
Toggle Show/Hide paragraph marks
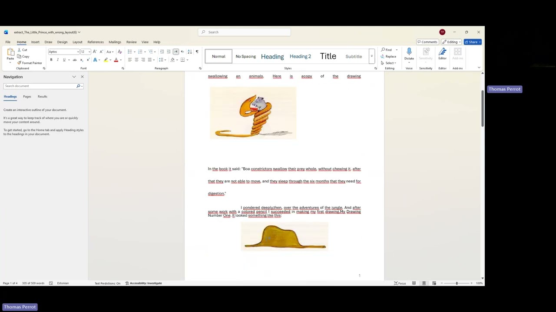[x=197, y=52]
